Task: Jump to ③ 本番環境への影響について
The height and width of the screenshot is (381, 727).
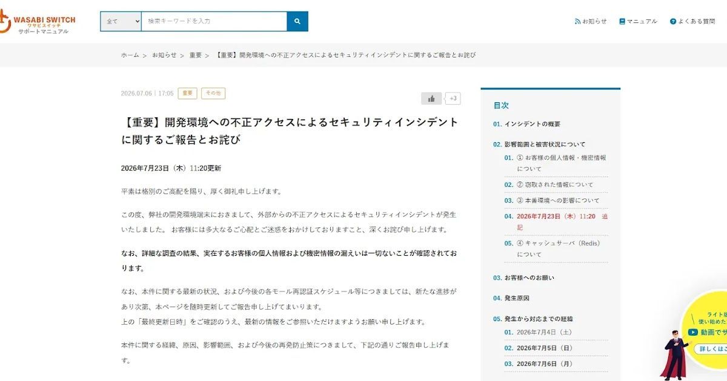Action: point(552,200)
